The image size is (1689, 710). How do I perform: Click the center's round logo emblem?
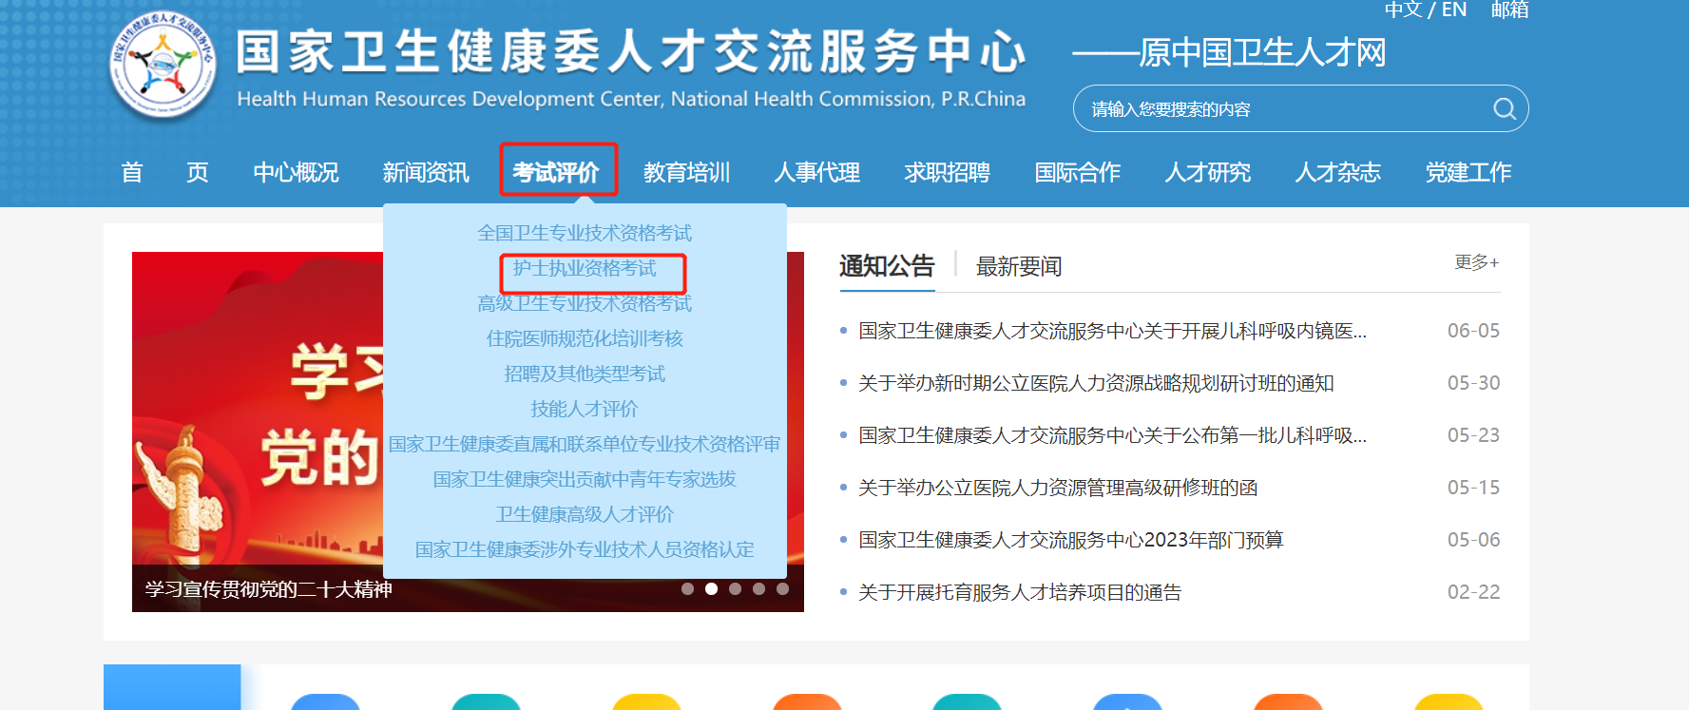pos(163,65)
